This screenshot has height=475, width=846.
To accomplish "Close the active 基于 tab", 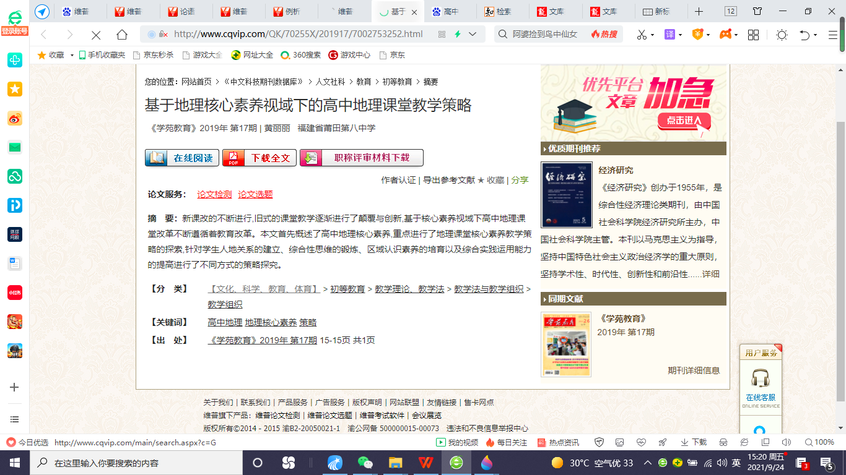I will (414, 12).
